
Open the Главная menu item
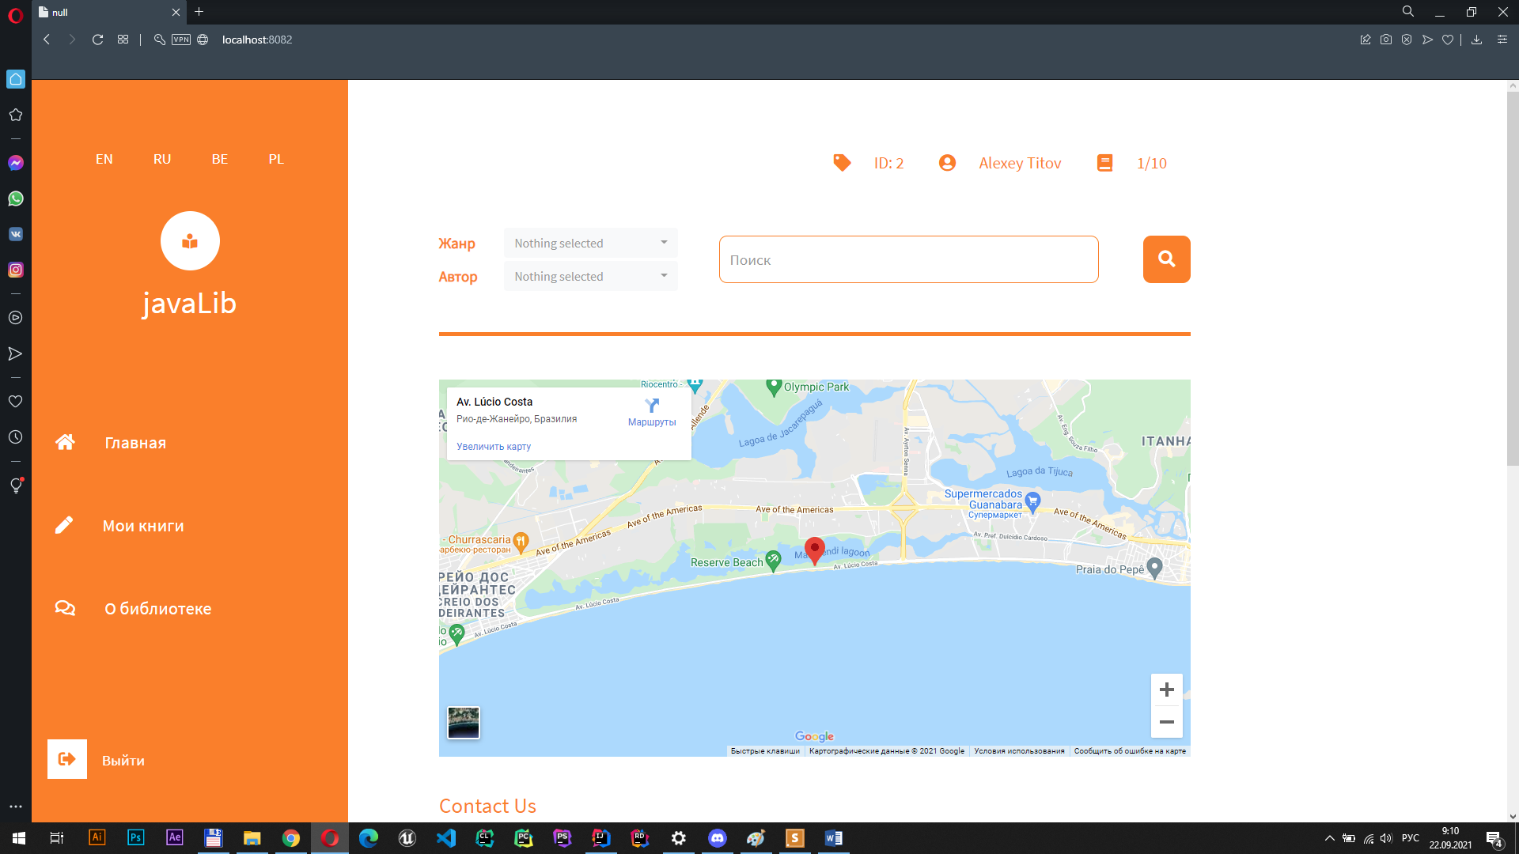point(135,443)
